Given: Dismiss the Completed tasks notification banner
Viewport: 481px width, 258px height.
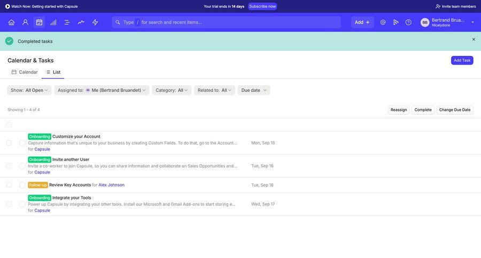Looking at the screenshot, I should coord(473,39).
